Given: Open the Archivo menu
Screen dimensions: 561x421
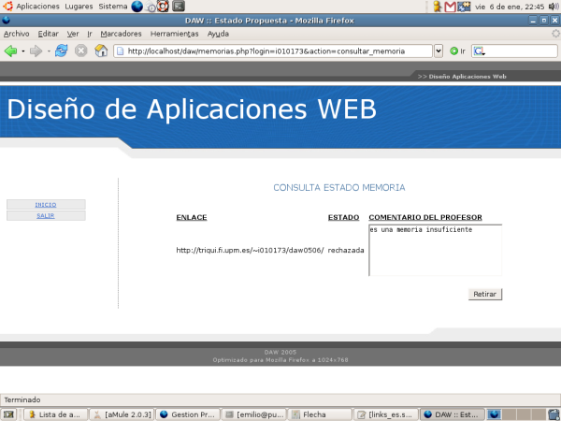Looking at the screenshot, I should point(17,34).
